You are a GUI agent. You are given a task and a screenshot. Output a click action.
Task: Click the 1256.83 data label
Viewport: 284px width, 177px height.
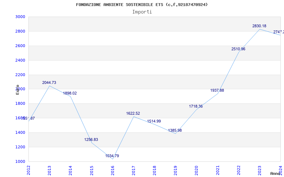(91, 139)
